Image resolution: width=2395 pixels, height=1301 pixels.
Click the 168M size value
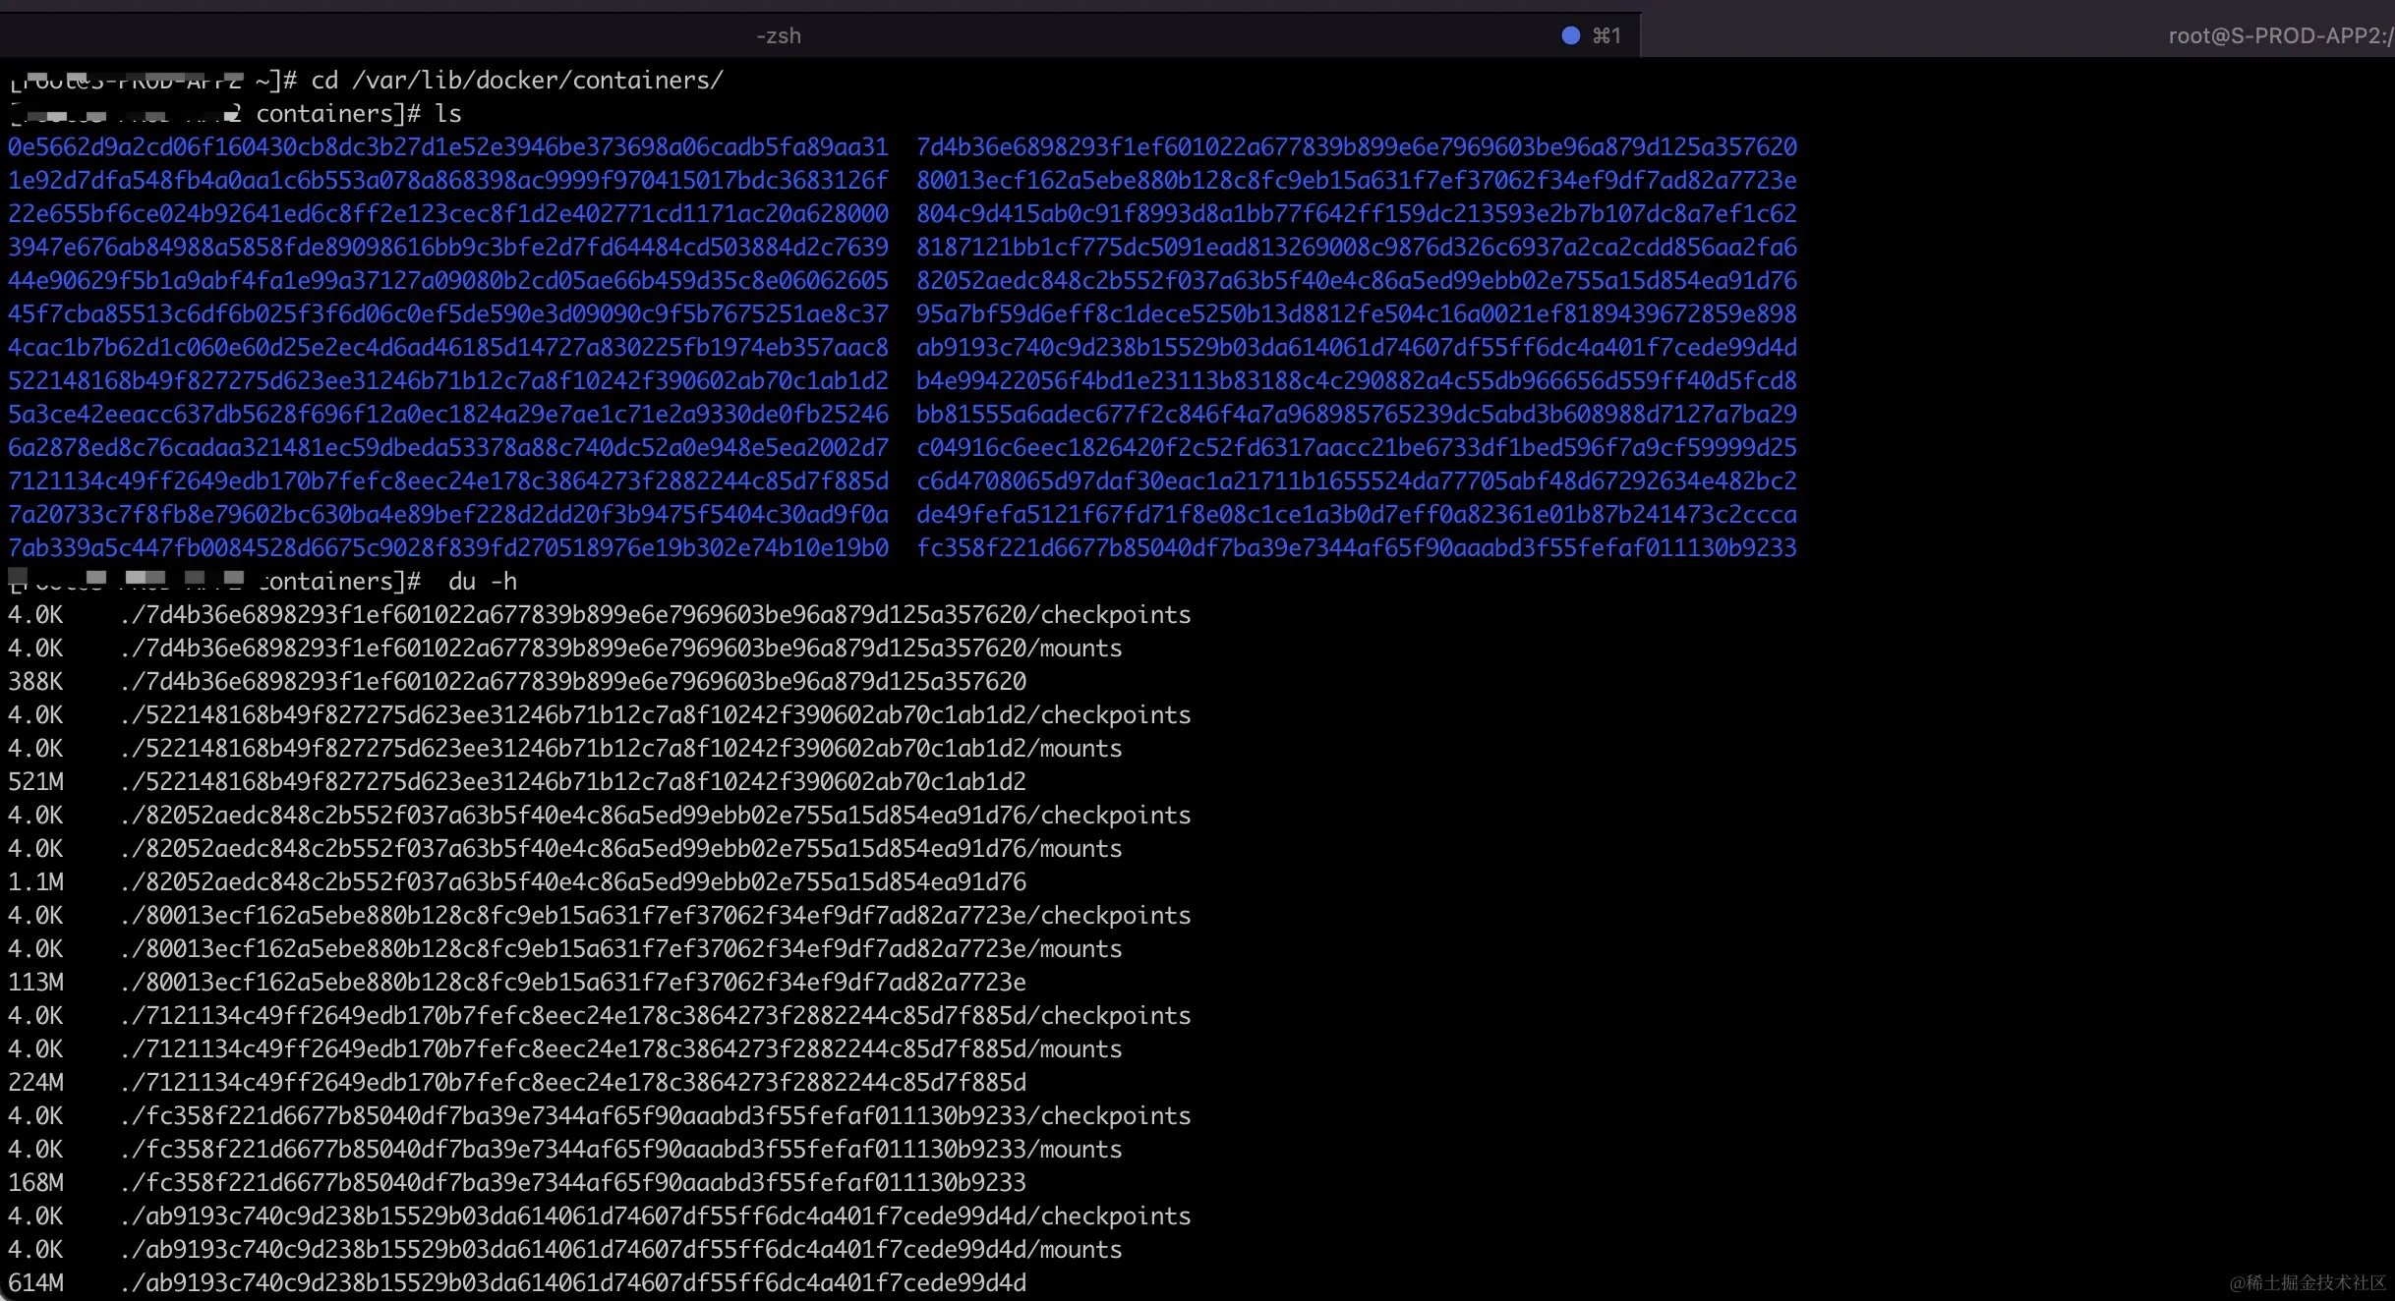pos(35,1183)
